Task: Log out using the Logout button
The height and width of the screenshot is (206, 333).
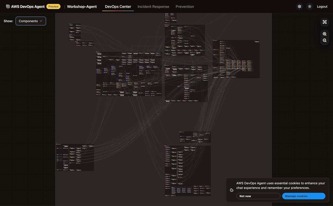Action: pyautogui.click(x=322, y=7)
